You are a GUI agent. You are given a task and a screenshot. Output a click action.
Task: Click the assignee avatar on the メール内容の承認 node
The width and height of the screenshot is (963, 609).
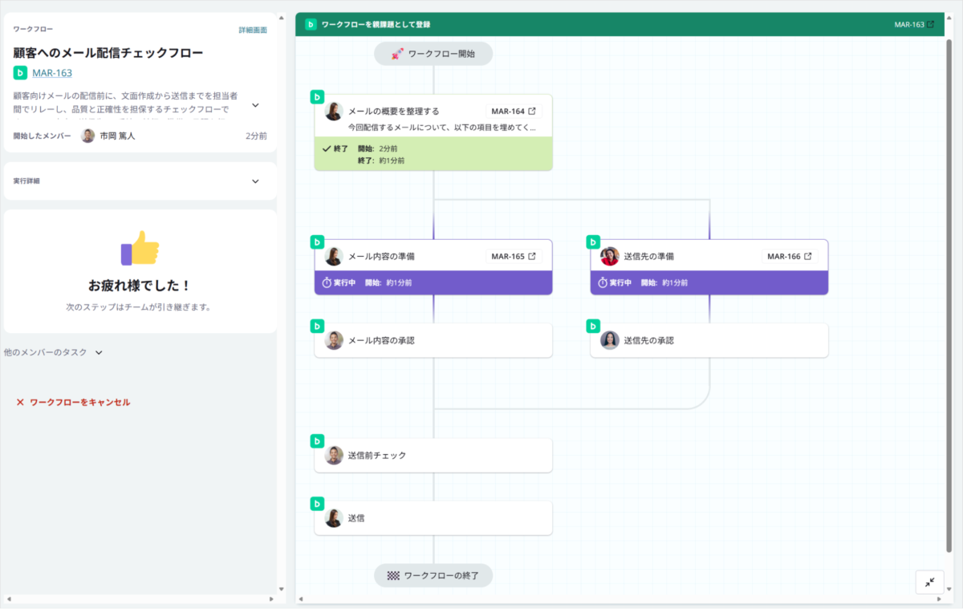tap(334, 340)
